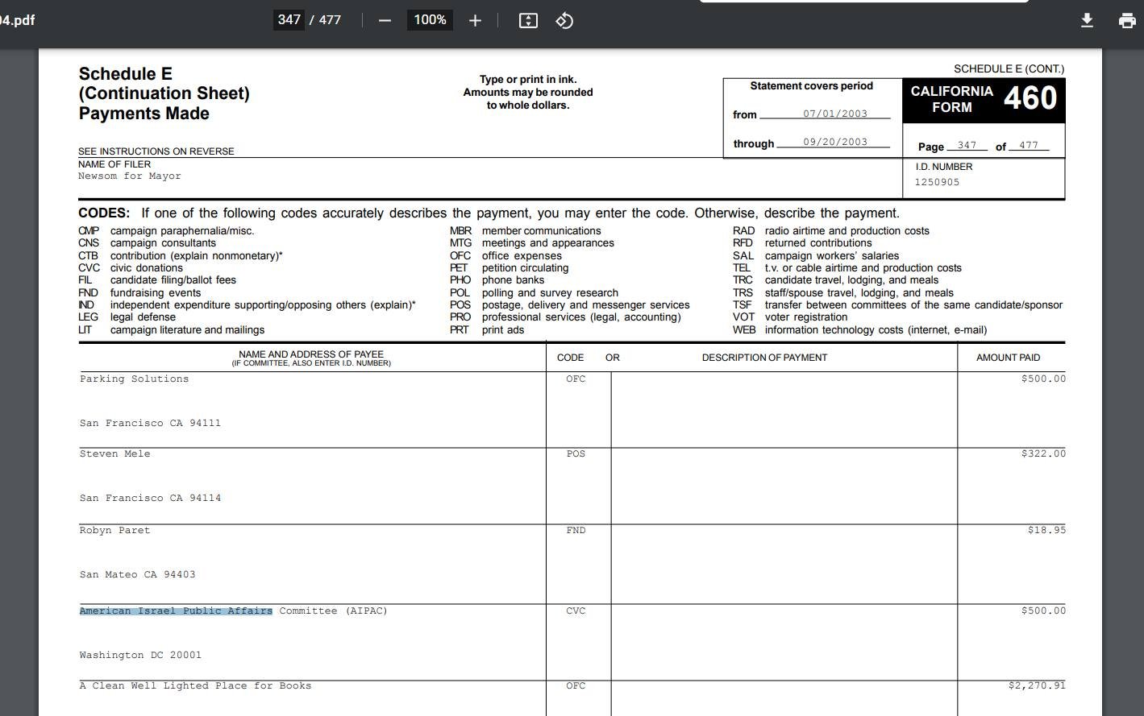This screenshot has height=716, width=1144.
Task: Select the I.D. number 1250905
Action: point(937,183)
